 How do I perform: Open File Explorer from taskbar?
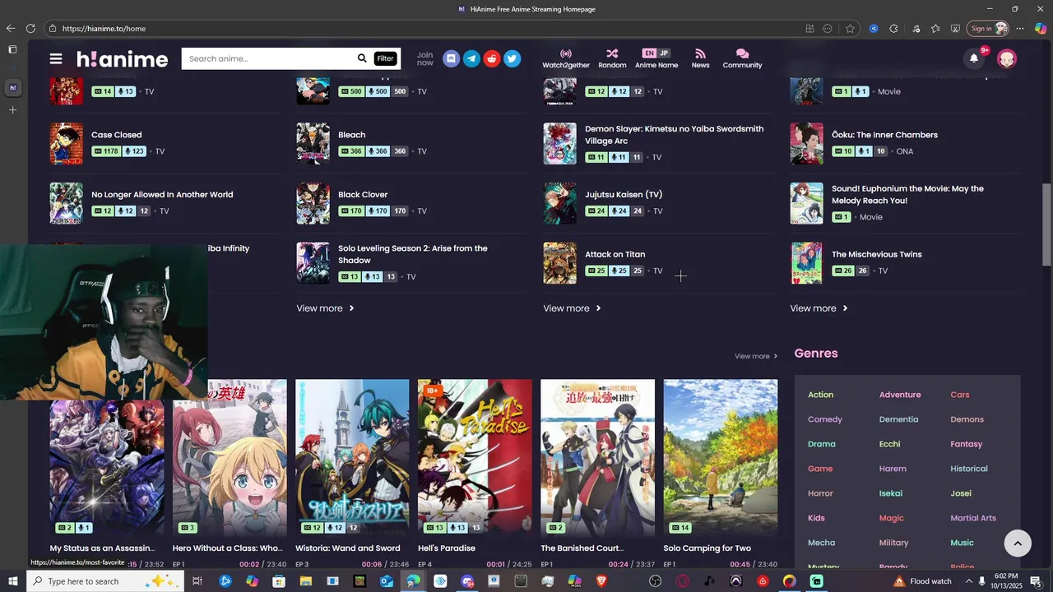click(306, 581)
